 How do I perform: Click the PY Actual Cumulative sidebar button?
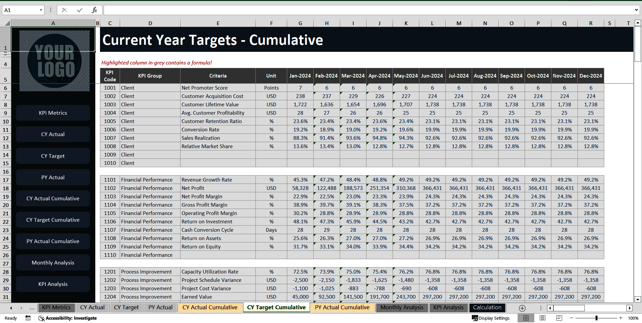(x=53, y=241)
